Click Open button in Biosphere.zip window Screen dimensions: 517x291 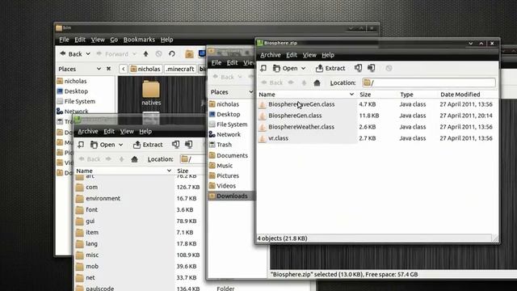click(285, 68)
